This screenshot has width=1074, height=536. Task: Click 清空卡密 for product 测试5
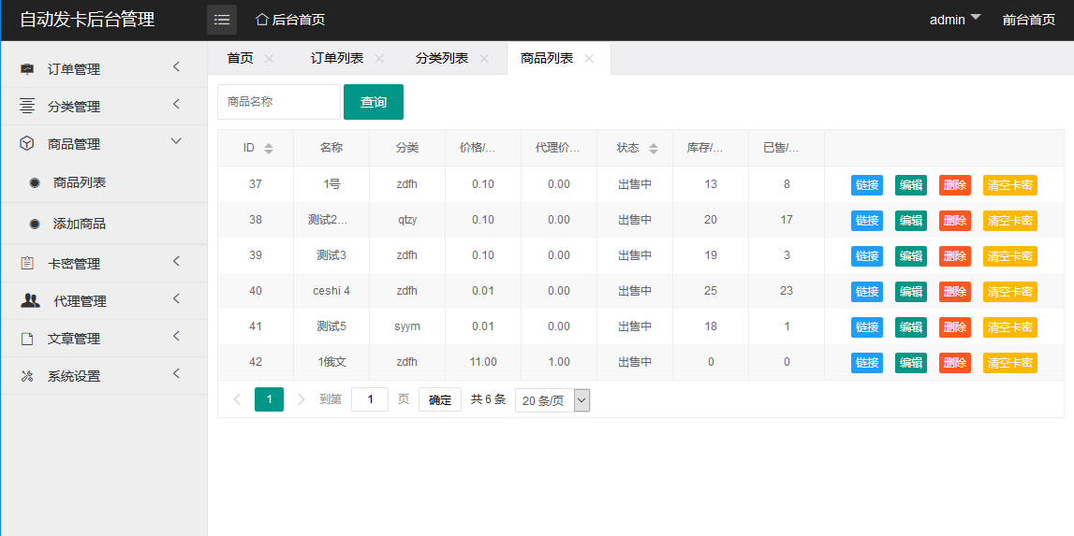click(1010, 327)
